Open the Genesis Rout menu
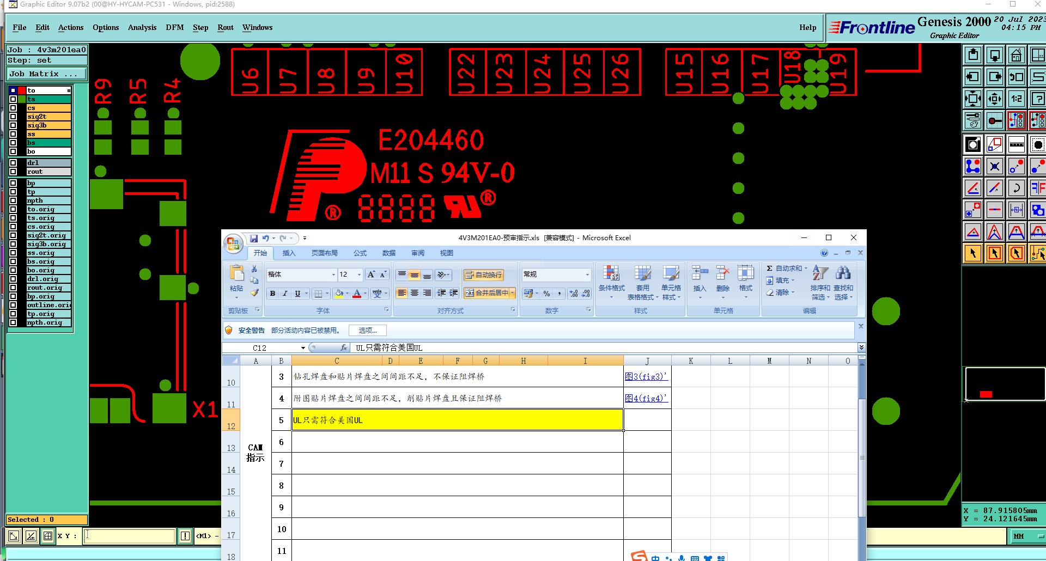The height and width of the screenshot is (561, 1046). [226, 27]
